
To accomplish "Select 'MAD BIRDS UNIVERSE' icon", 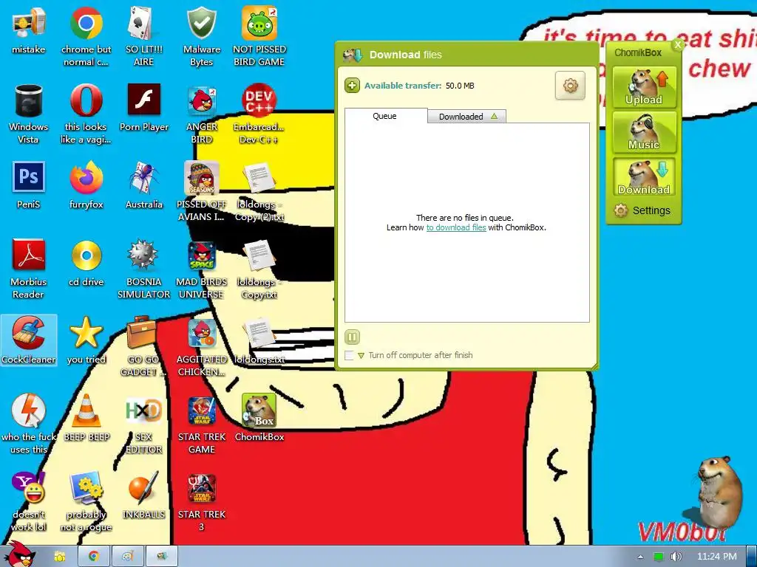I will coord(202,269).
